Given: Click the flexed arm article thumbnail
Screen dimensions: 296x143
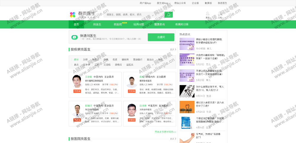Looking at the screenshot, I should coord(187,138).
